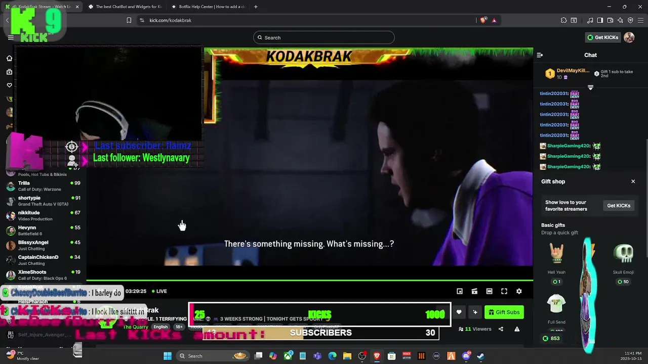The width and height of the screenshot is (648, 364).
Task: Switch to BotRix Help Center tab
Action: pyautogui.click(x=208, y=7)
